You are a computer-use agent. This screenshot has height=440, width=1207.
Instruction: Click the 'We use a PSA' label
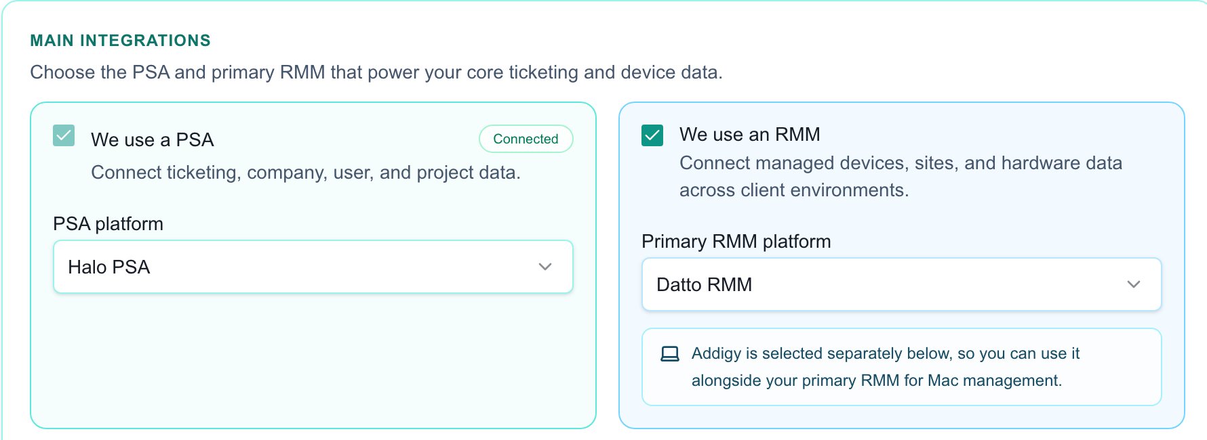pos(153,139)
